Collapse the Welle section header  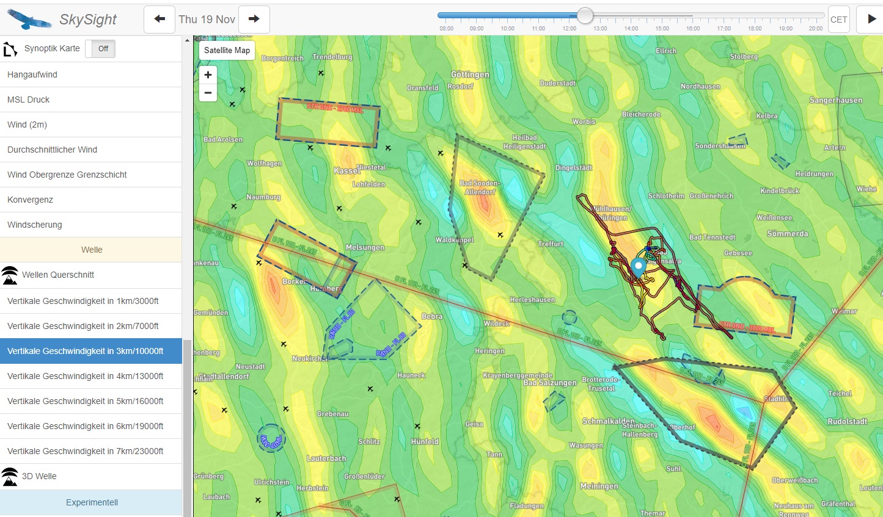(x=91, y=250)
